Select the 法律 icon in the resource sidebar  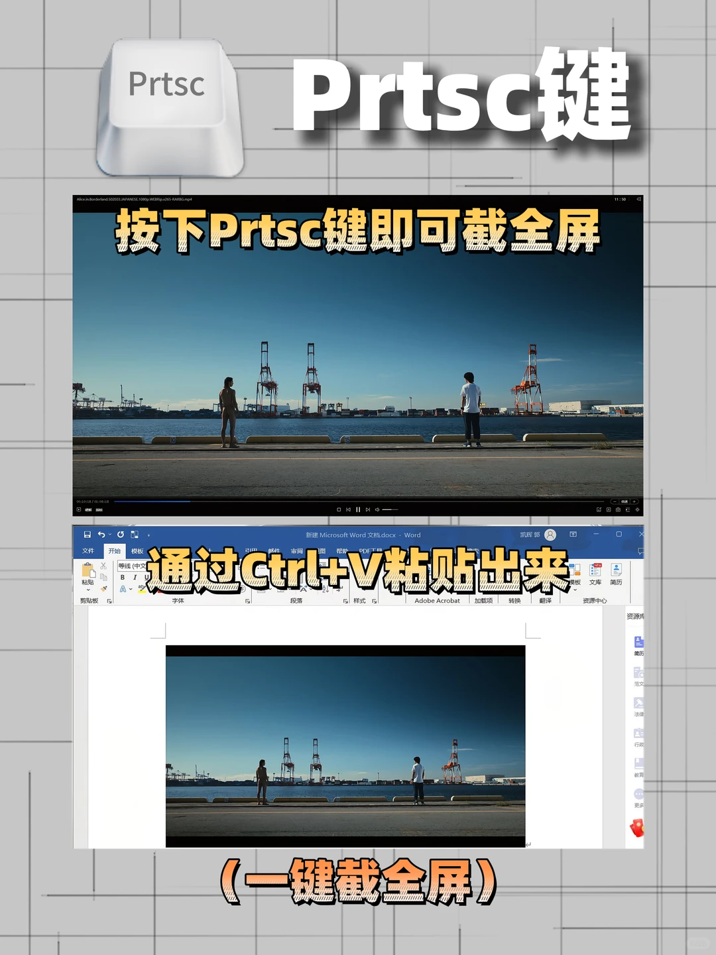tap(638, 703)
